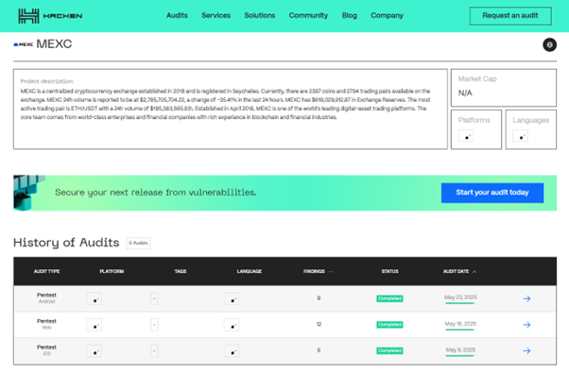Click the Tags column header
The width and height of the screenshot is (569, 373).
point(181,271)
